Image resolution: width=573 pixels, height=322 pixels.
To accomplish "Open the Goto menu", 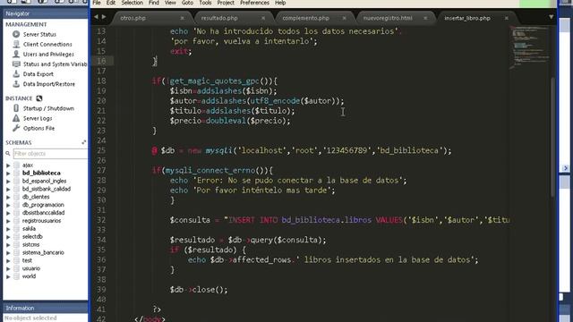I will (x=187, y=3).
